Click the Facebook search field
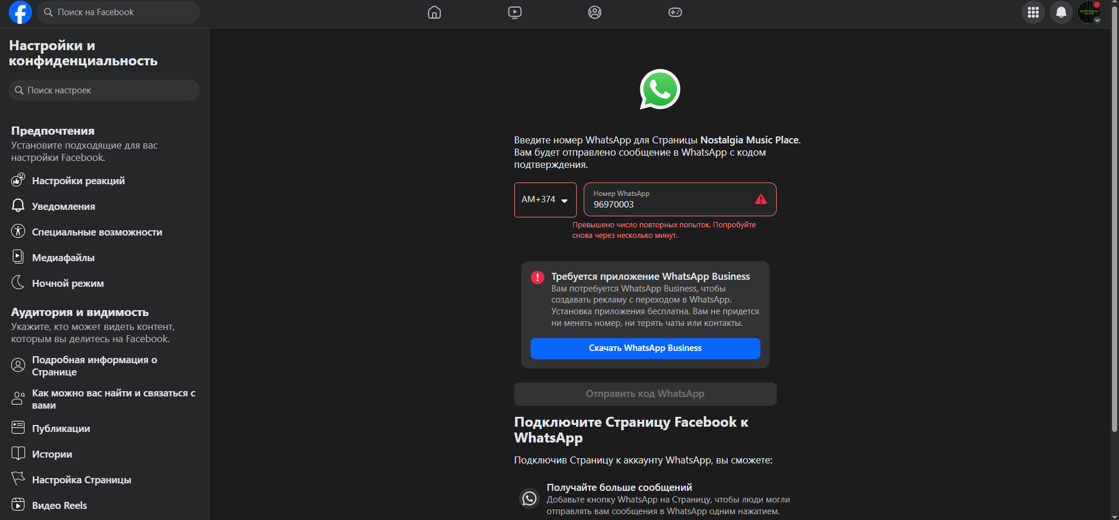This screenshot has height=520, width=1119. (x=118, y=12)
